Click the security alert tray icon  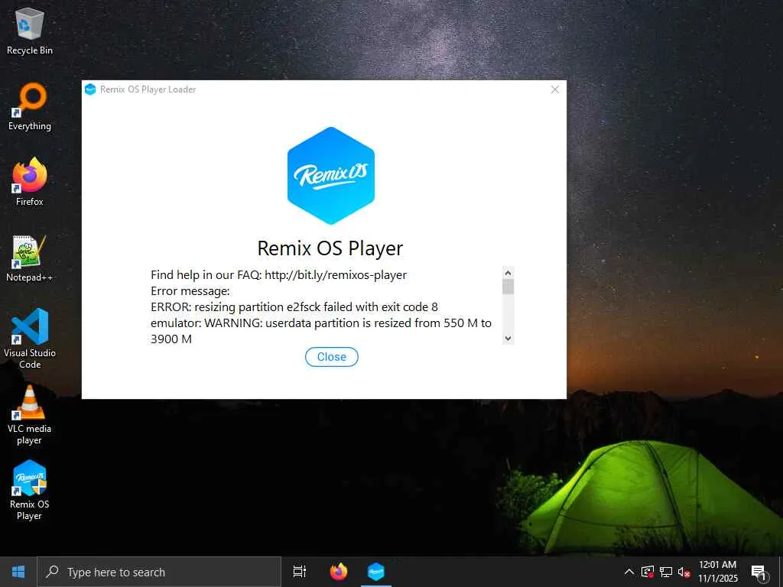click(x=648, y=572)
